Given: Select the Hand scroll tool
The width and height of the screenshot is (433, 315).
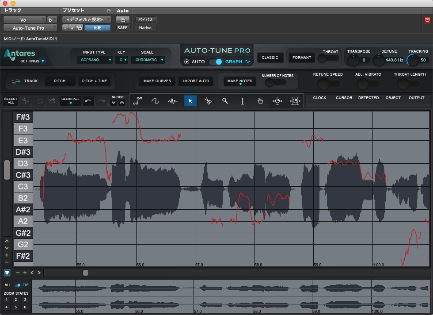Looking at the screenshot, I should coord(260,101).
